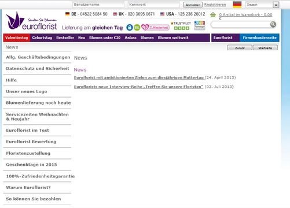
Task: Click the Zufriedenheit heart badge
Action: [155, 28]
